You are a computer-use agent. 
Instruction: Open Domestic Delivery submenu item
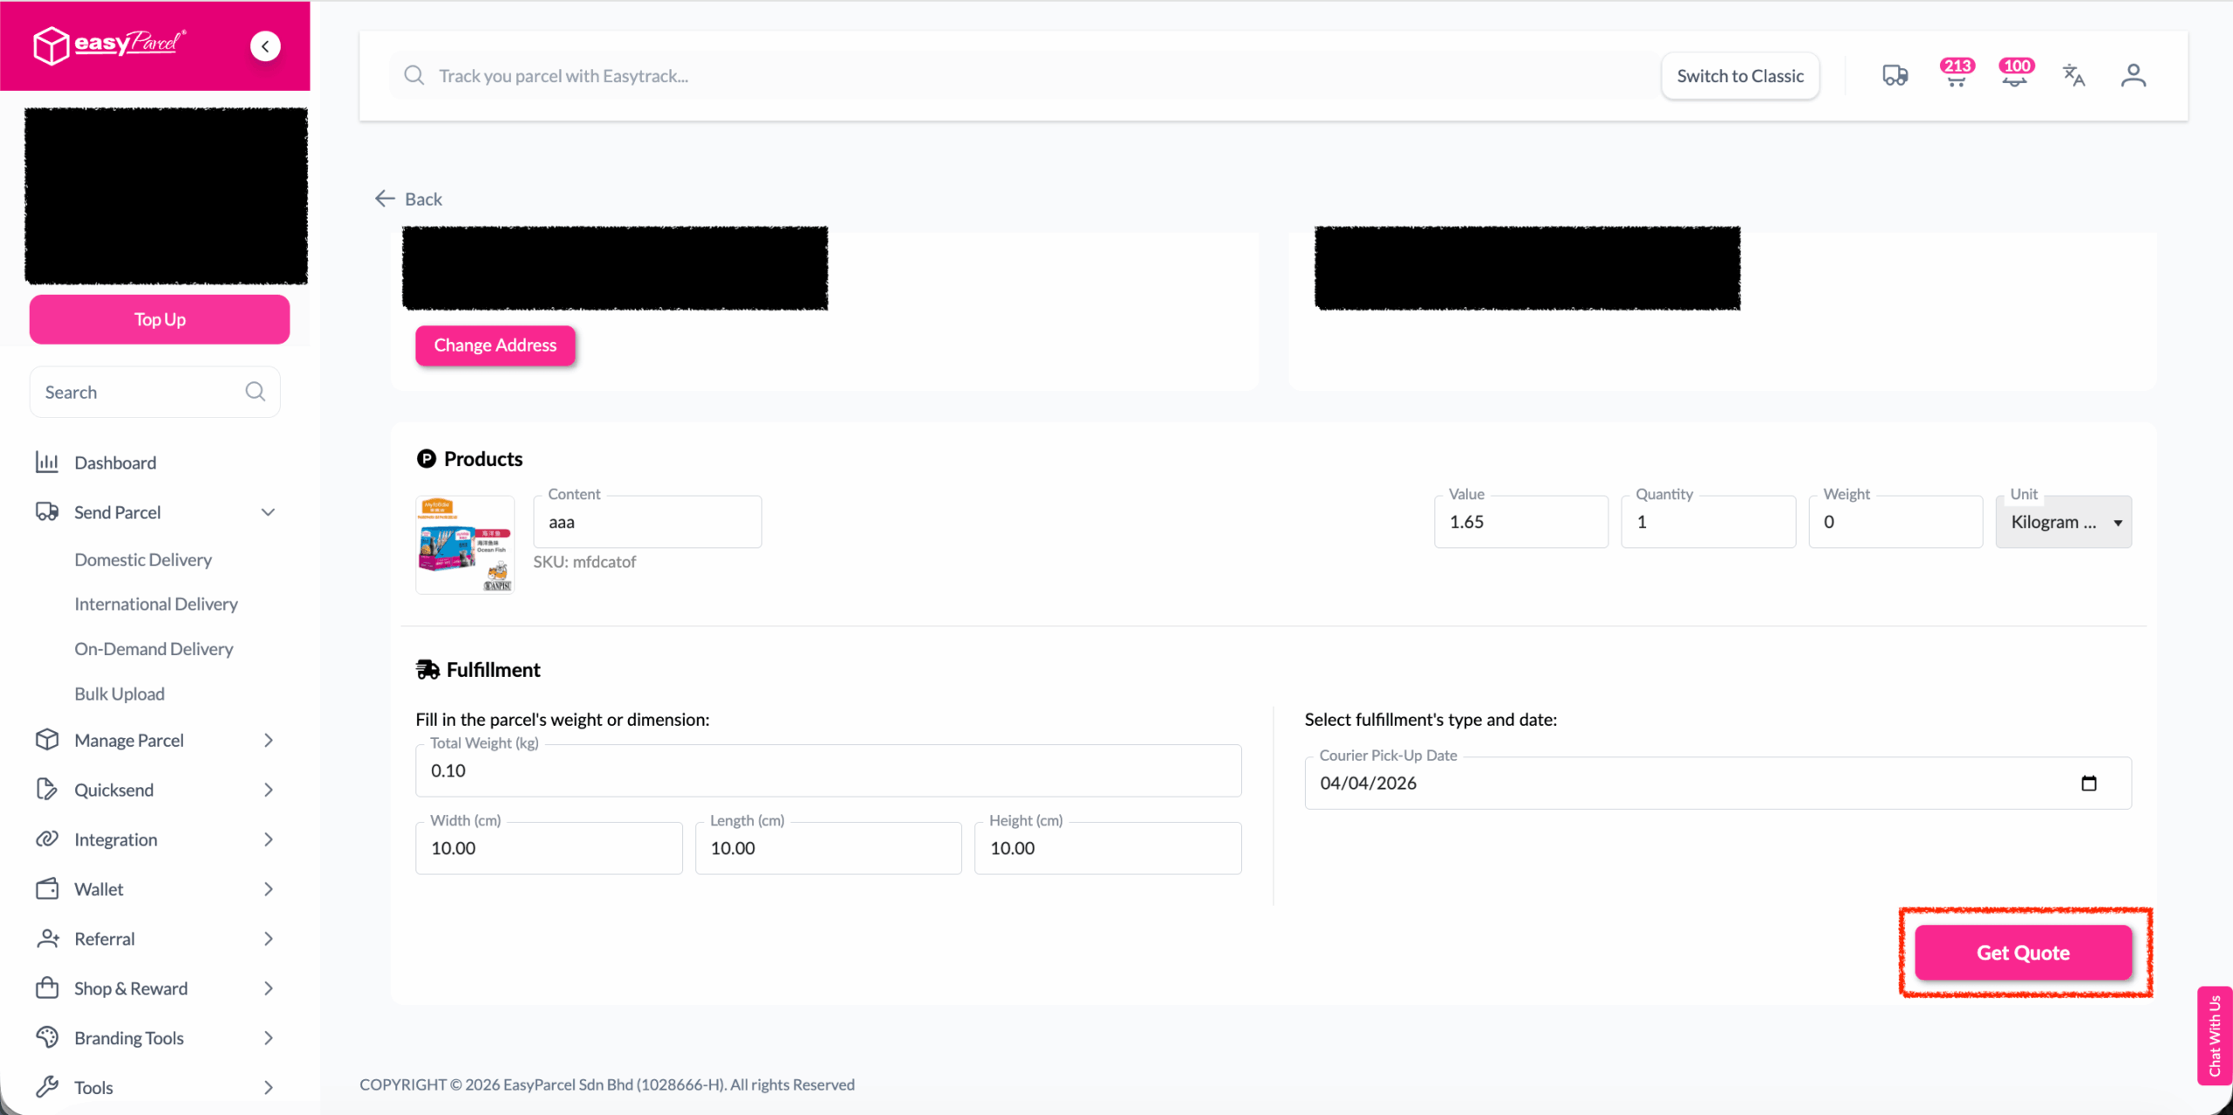[143, 559]
